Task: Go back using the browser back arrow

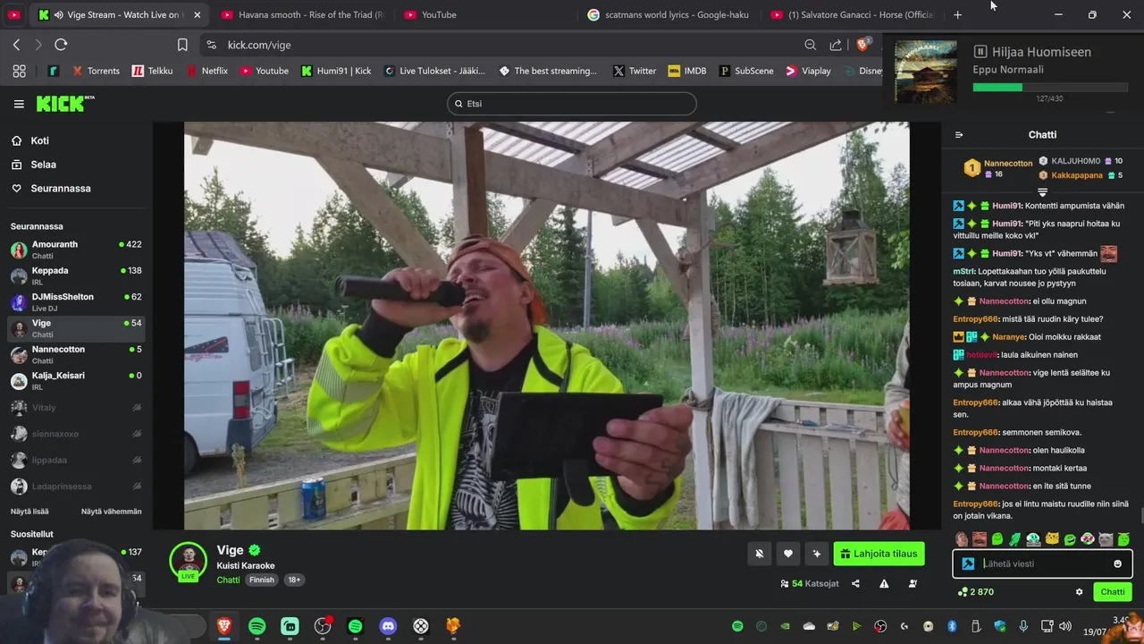Action: (16, 45)
